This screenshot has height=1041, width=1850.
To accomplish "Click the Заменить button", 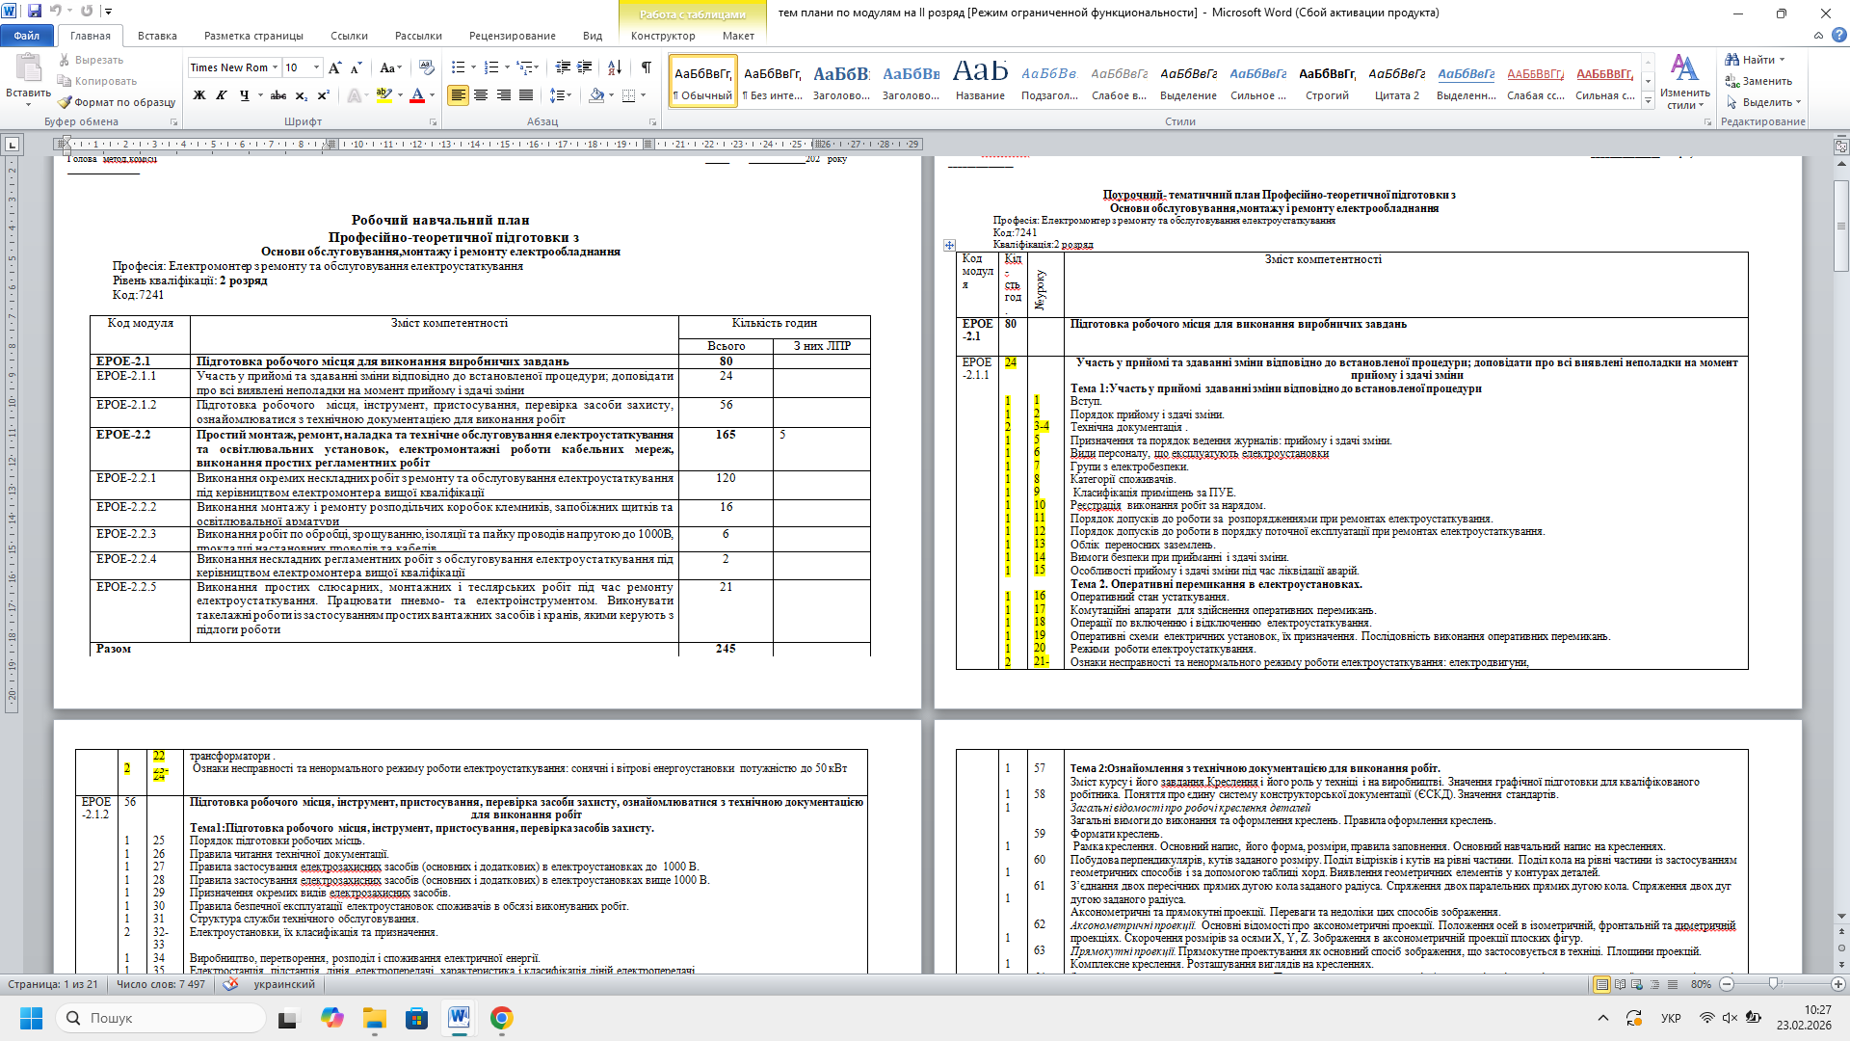I will 1758,81.
